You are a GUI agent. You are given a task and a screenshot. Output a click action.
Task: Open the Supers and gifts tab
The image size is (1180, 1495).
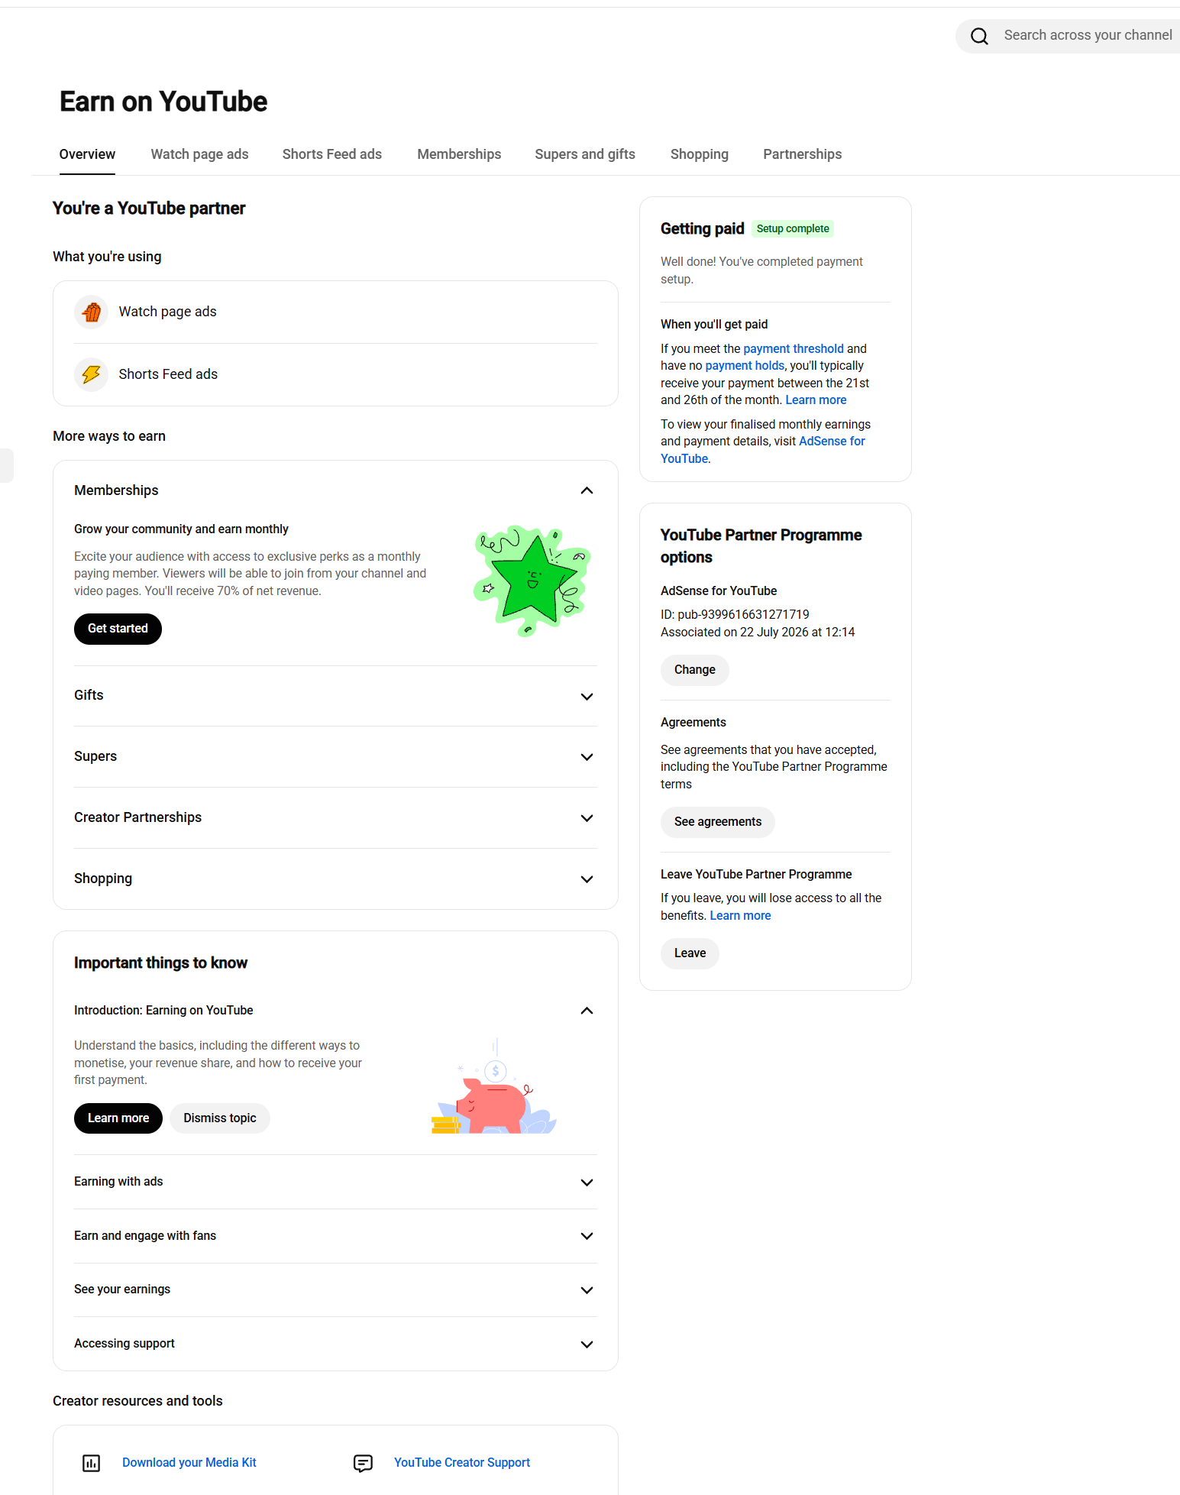pyautogui.click(x=585, y=154)
